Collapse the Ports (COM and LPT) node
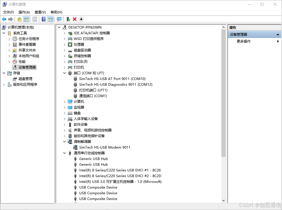282x210 pixels. pos(64,73)
